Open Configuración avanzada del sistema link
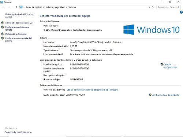Image resolution: width=183 pixels, height=137 pixels. (18, 39)
